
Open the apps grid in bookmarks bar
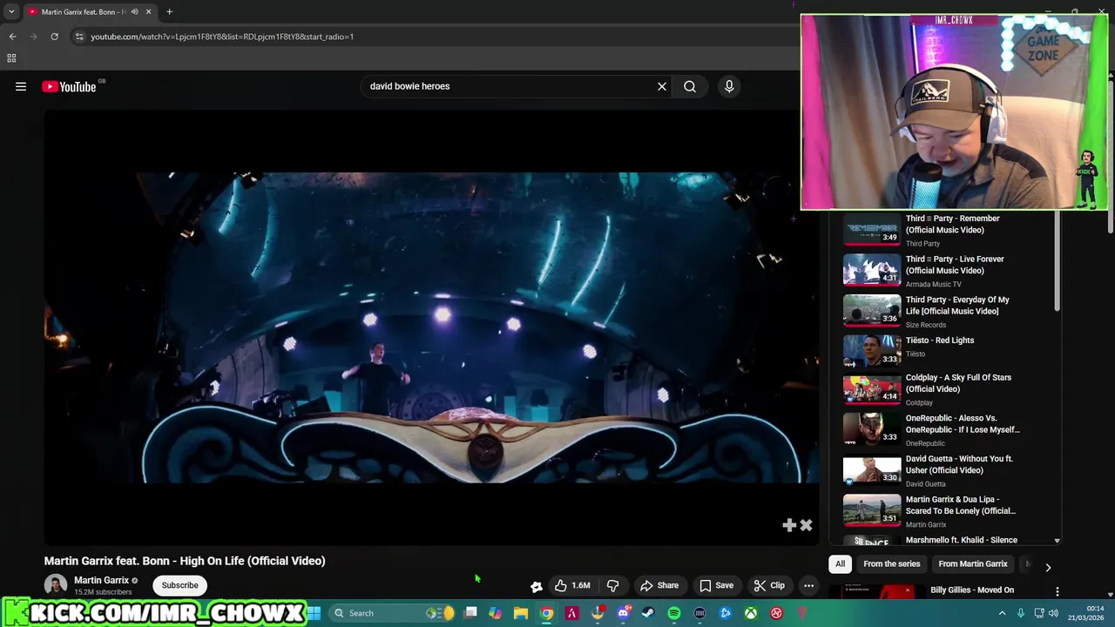tap(11, 58)
